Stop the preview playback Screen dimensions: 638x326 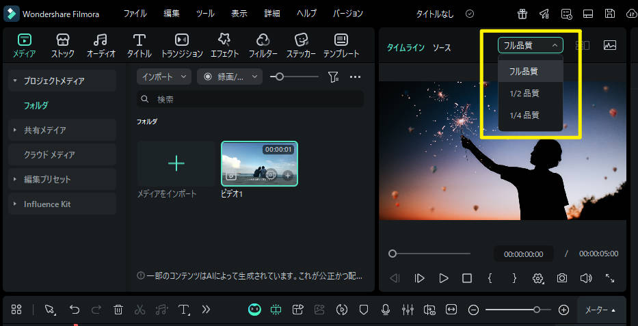pos(466,278)
